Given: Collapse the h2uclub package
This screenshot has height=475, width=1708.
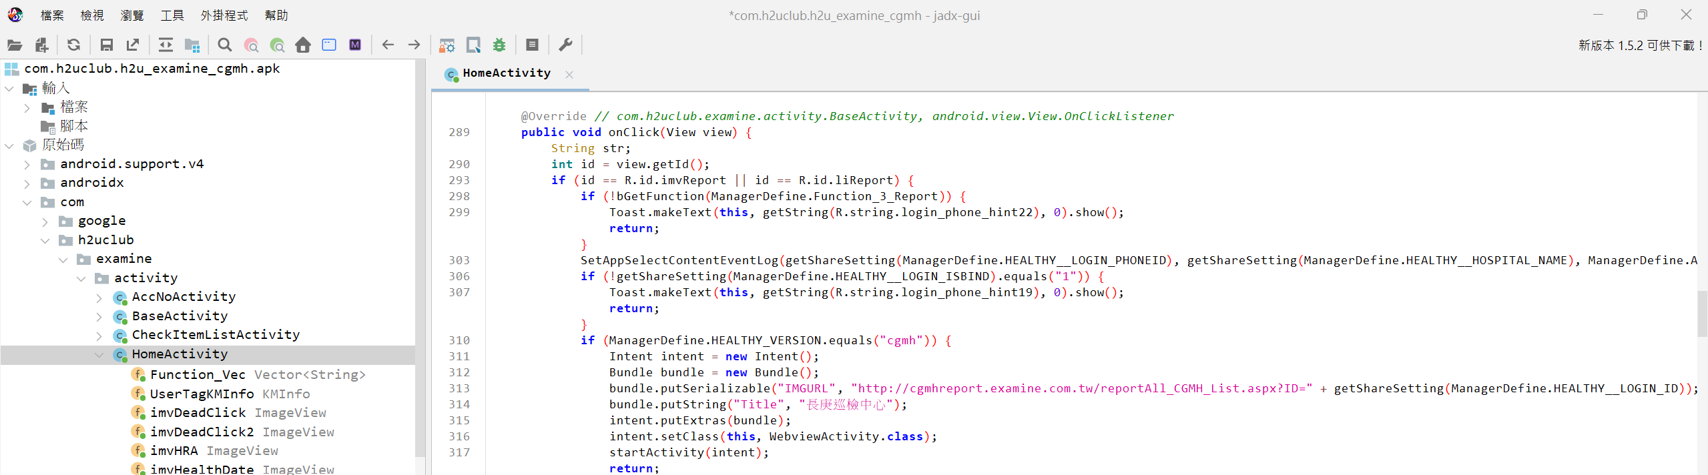Looking at the screenshot, I should click(x=45, y=240).
